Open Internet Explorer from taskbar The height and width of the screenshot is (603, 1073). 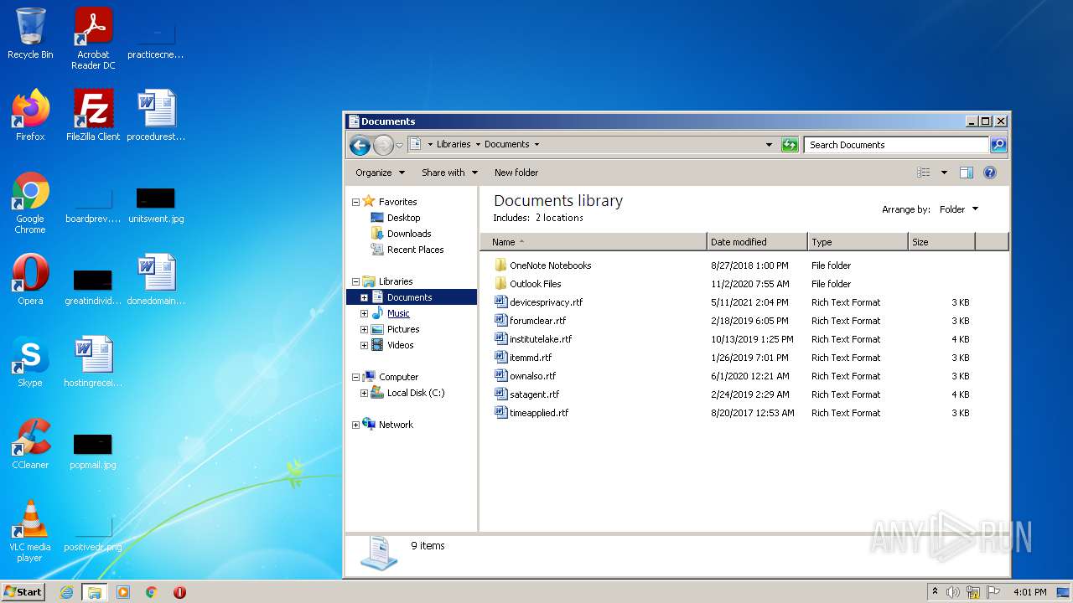pos(66,592)
